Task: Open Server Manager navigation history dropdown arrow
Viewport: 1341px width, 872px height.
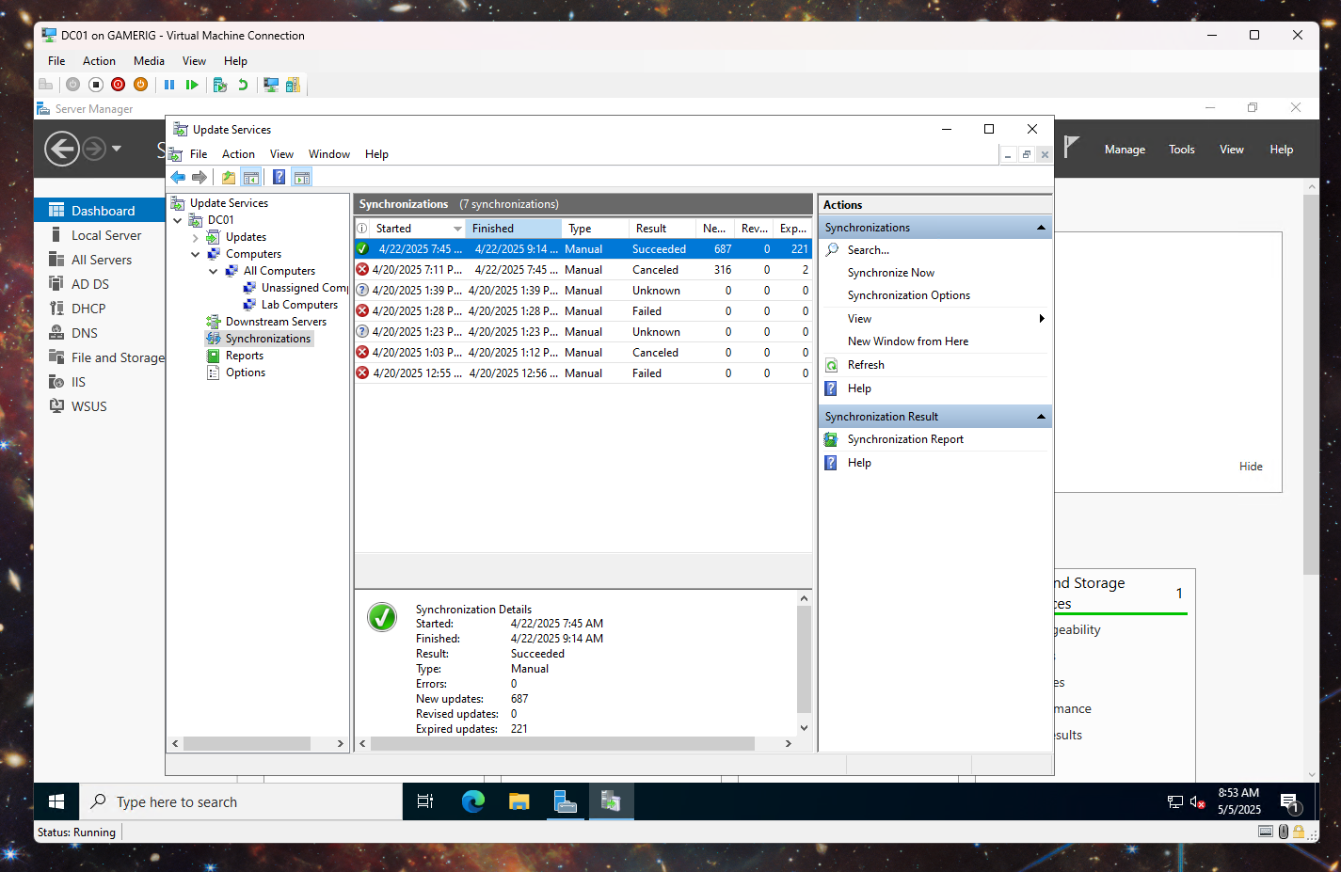Action: (x=117, y=149)
